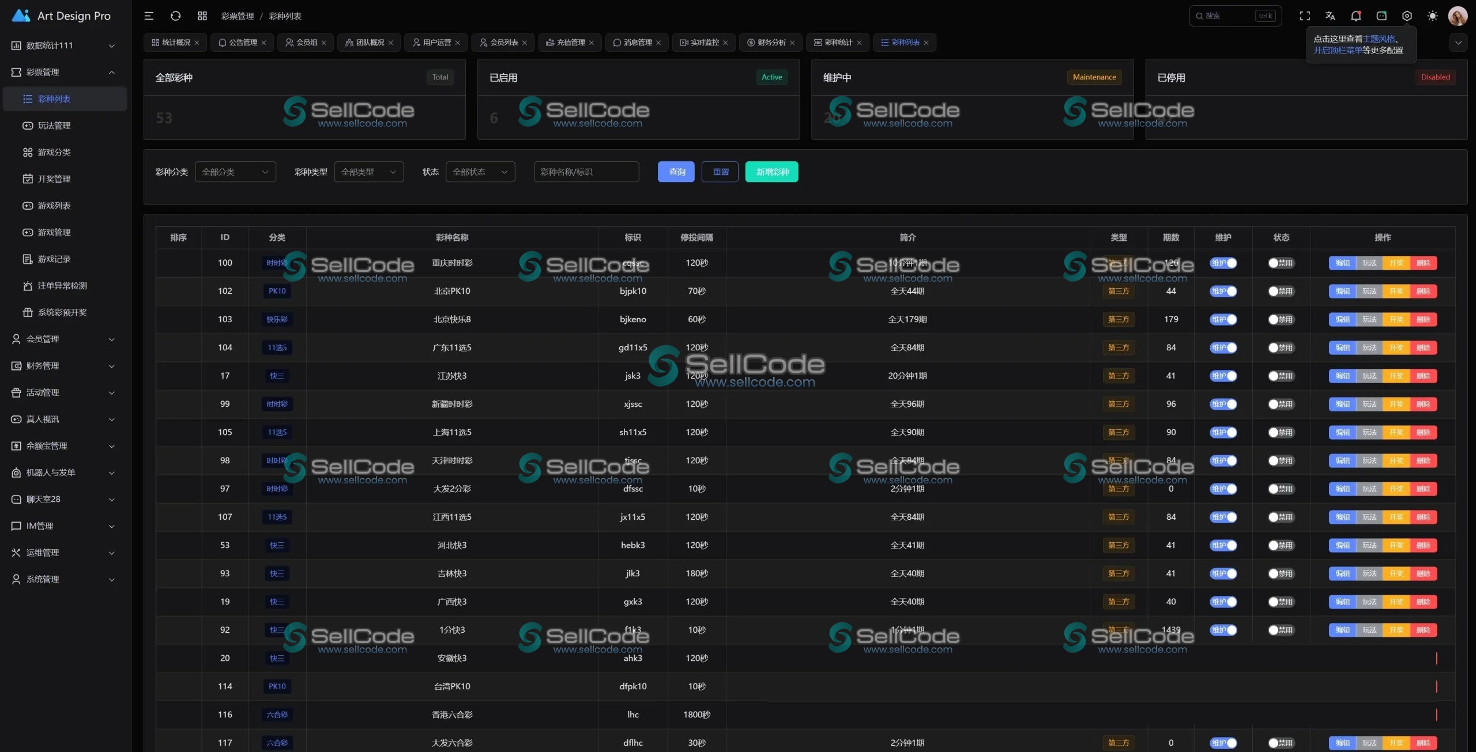Switch theme using the sun icon
The image size is (1476, 752).
[x=1432, y=16]
